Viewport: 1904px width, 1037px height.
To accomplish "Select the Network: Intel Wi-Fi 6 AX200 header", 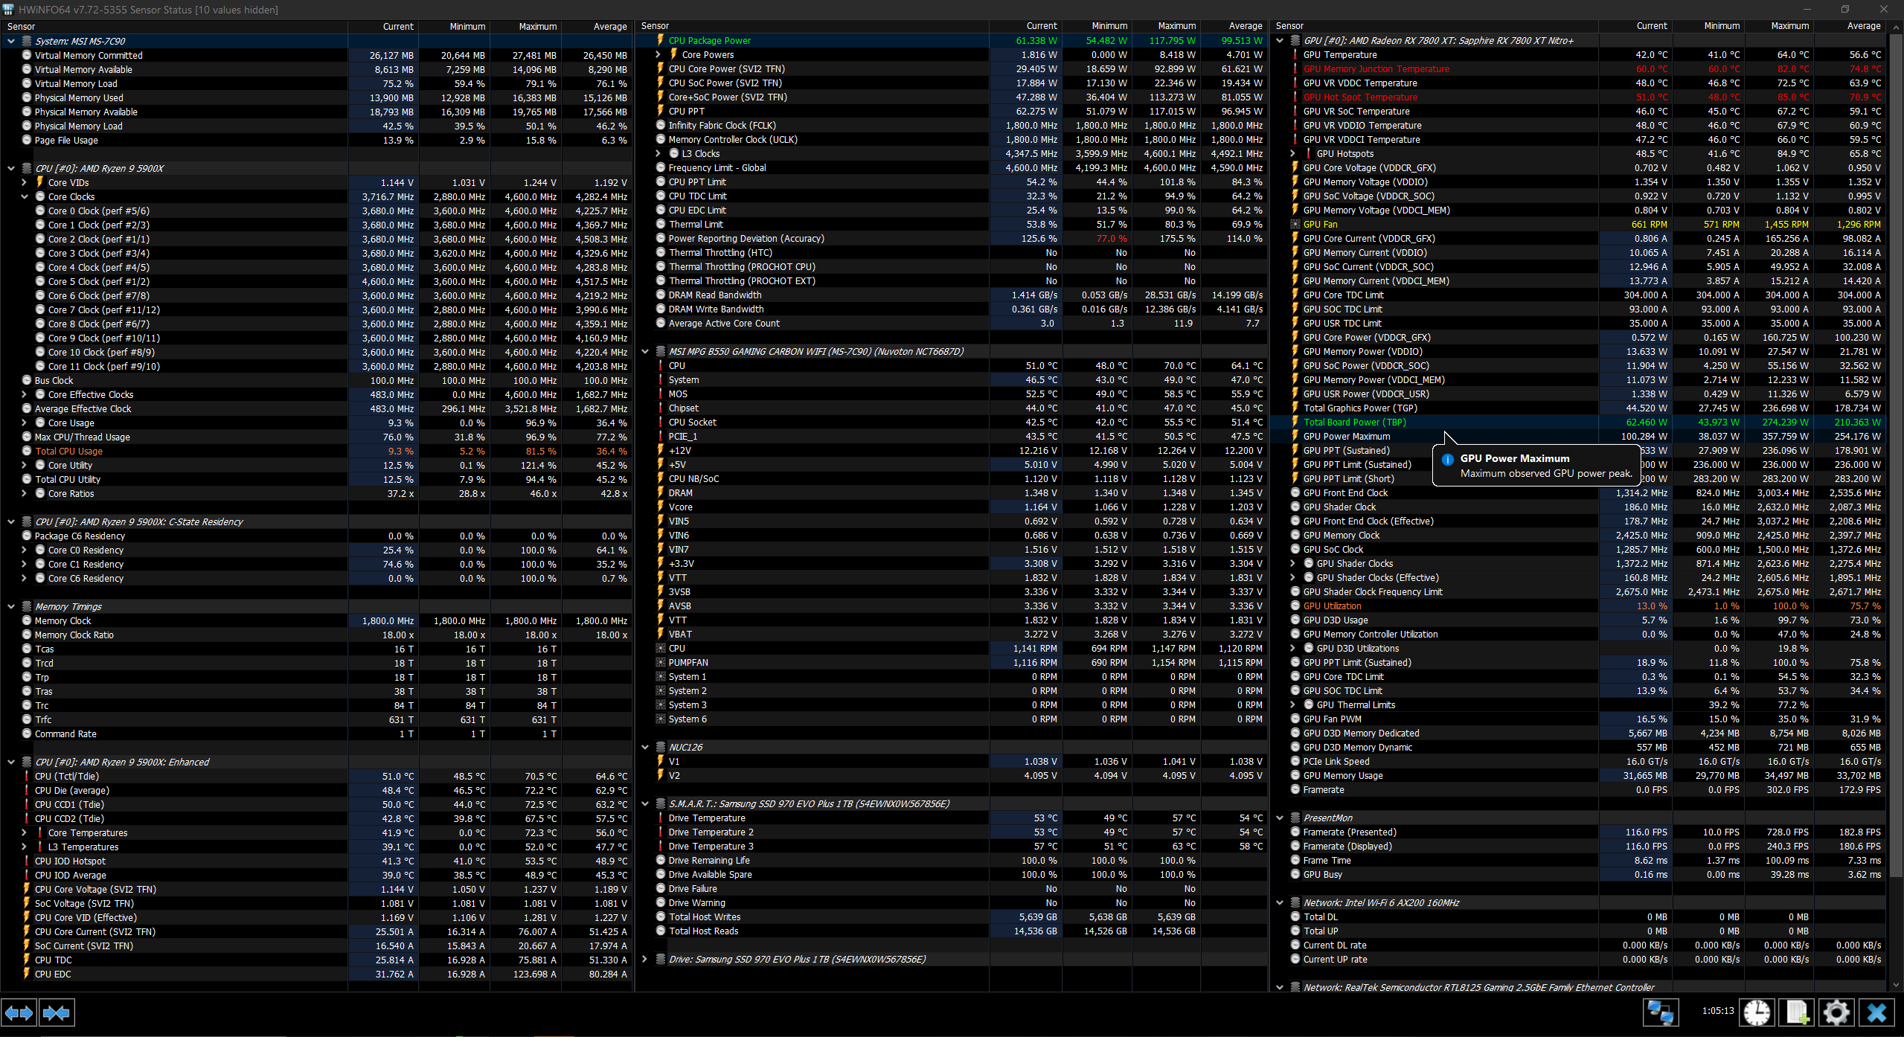I will tap(1579, 902).
